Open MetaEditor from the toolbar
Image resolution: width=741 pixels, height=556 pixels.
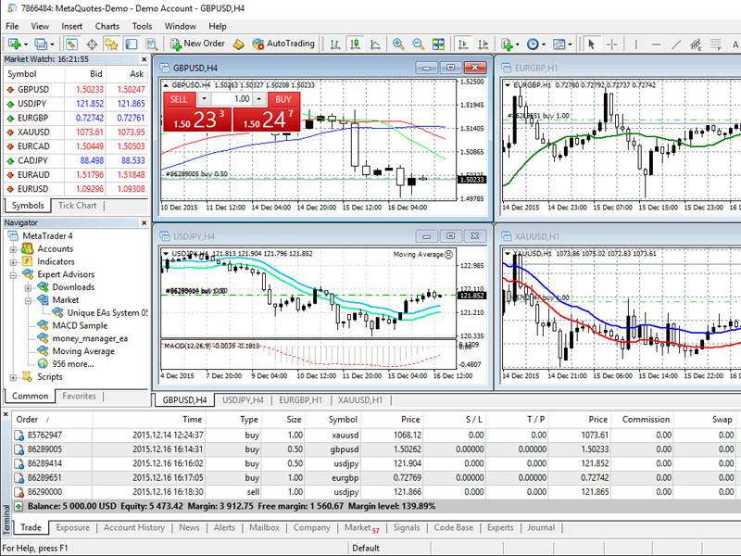tap(239, 44)
